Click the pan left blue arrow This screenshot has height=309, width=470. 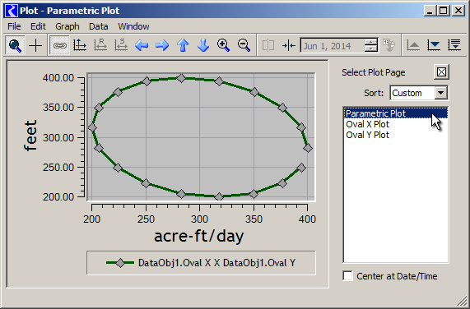(x=142, y=45)
